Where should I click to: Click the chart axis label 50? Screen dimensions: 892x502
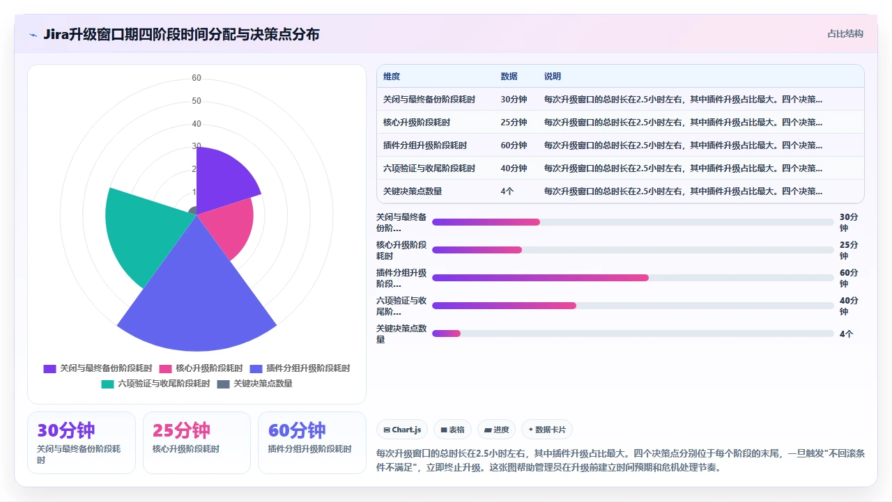point(197,101)
